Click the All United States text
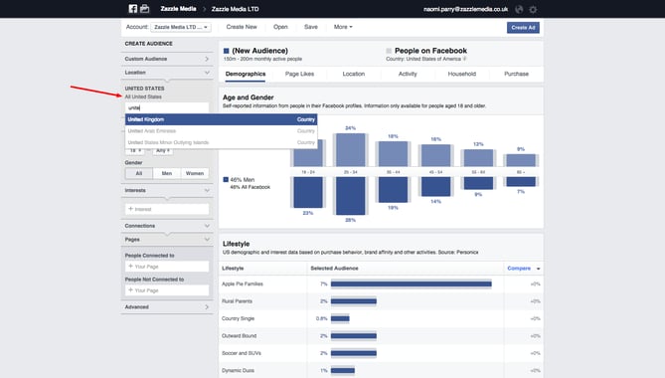The height and width of the screenshot is (378, 665). point(143,96)
